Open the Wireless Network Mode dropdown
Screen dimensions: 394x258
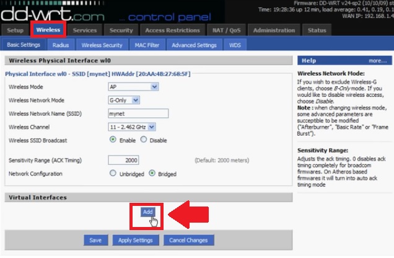pyautogui.click(x=125, y=100)
